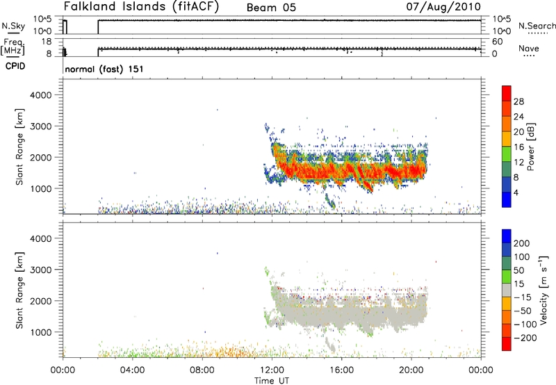Click the 1000 km tick of velocity panel

(x=41, y=332)
